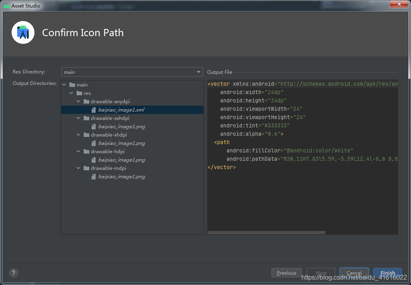Click the android:pathData line
411x285 pixels.
tap(312, 159)
